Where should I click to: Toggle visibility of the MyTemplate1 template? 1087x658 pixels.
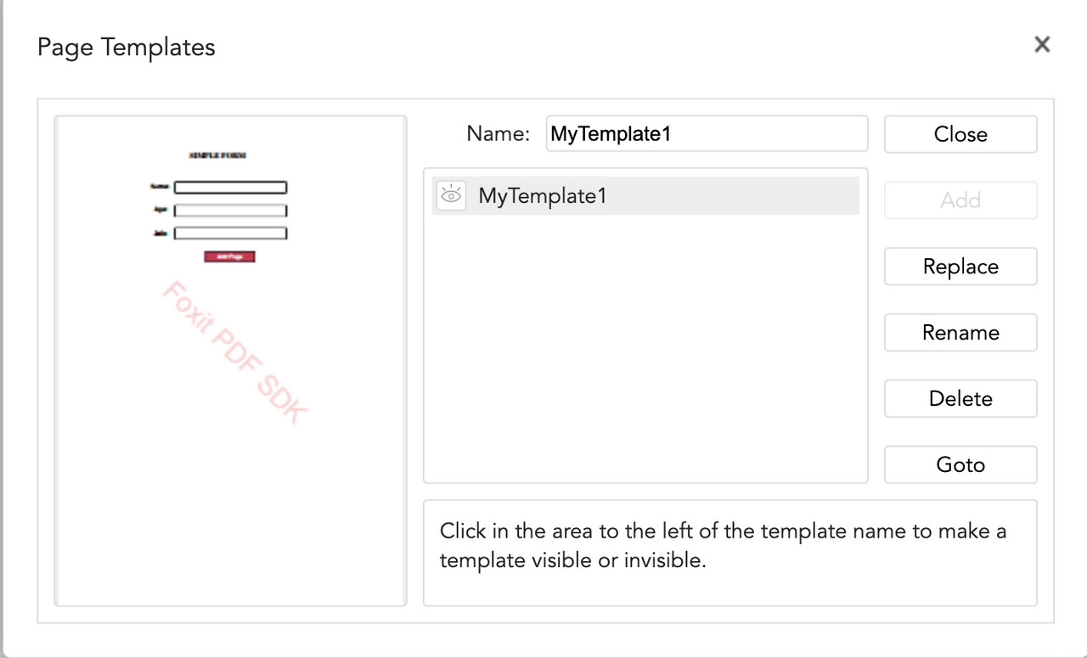click(451, 194)
